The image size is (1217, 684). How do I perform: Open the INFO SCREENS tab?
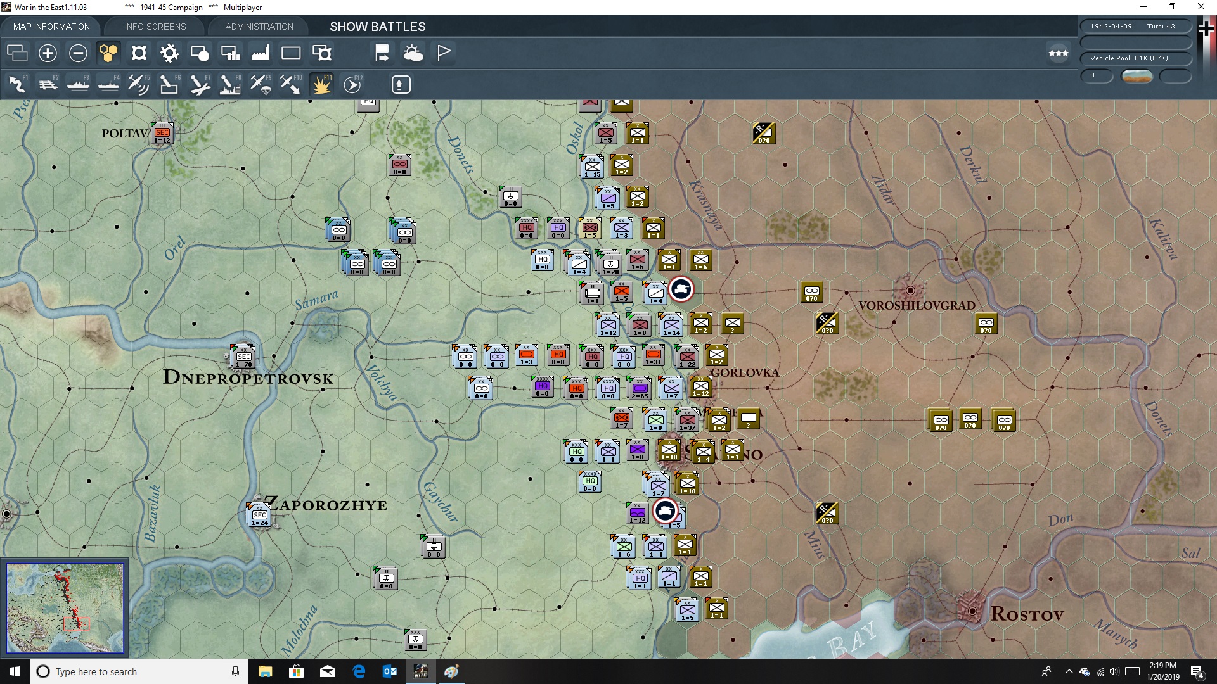pyautogui.click(x=155, y=27)
